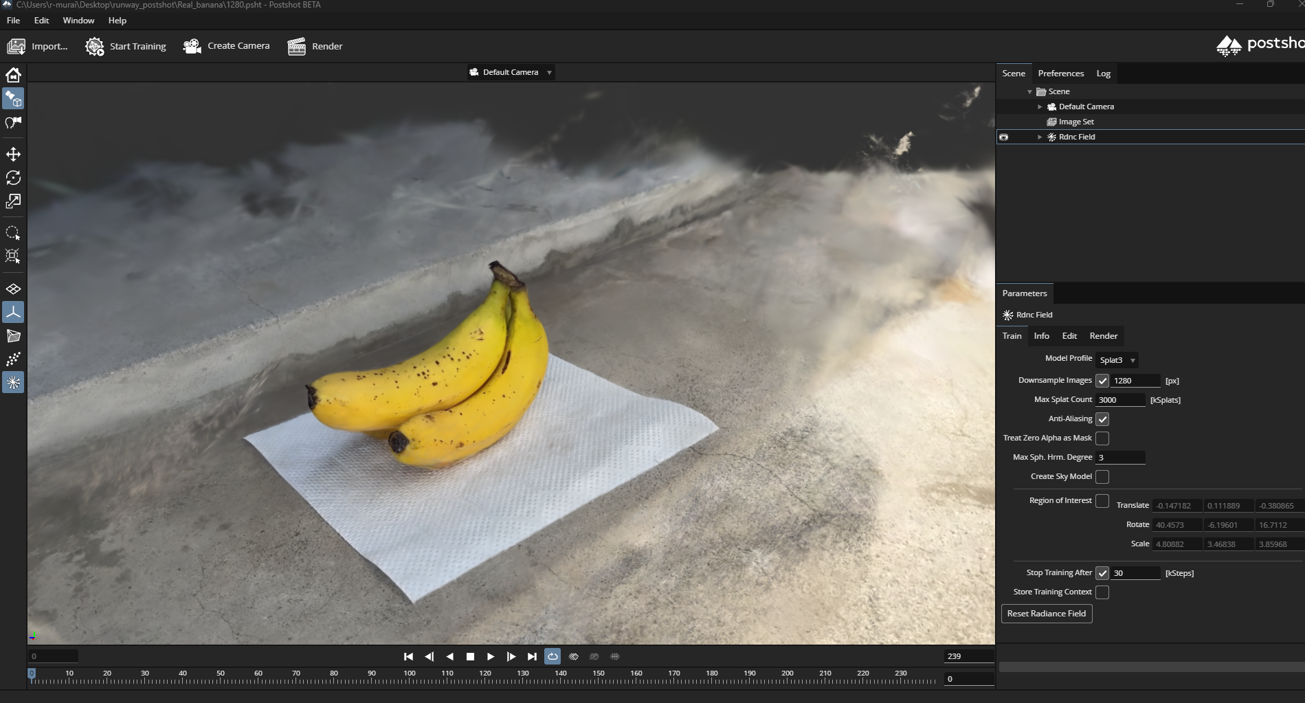1305x703 pixels.
Task: Open the Default Camera viewport dropdown
Action: coord(511,72)
